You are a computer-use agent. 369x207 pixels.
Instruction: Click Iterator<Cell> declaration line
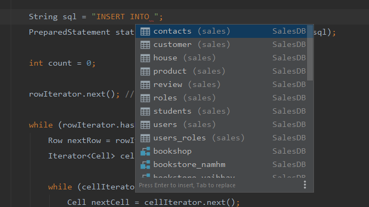91,156
